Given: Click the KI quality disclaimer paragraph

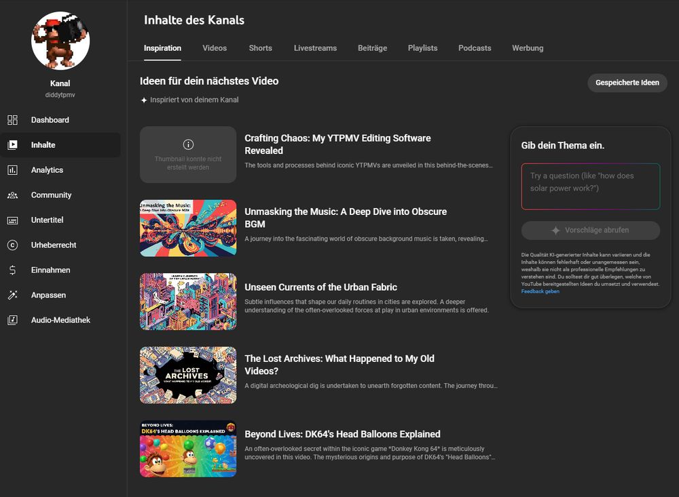Looking at the screenshot, I should click(x=590, y=269).
